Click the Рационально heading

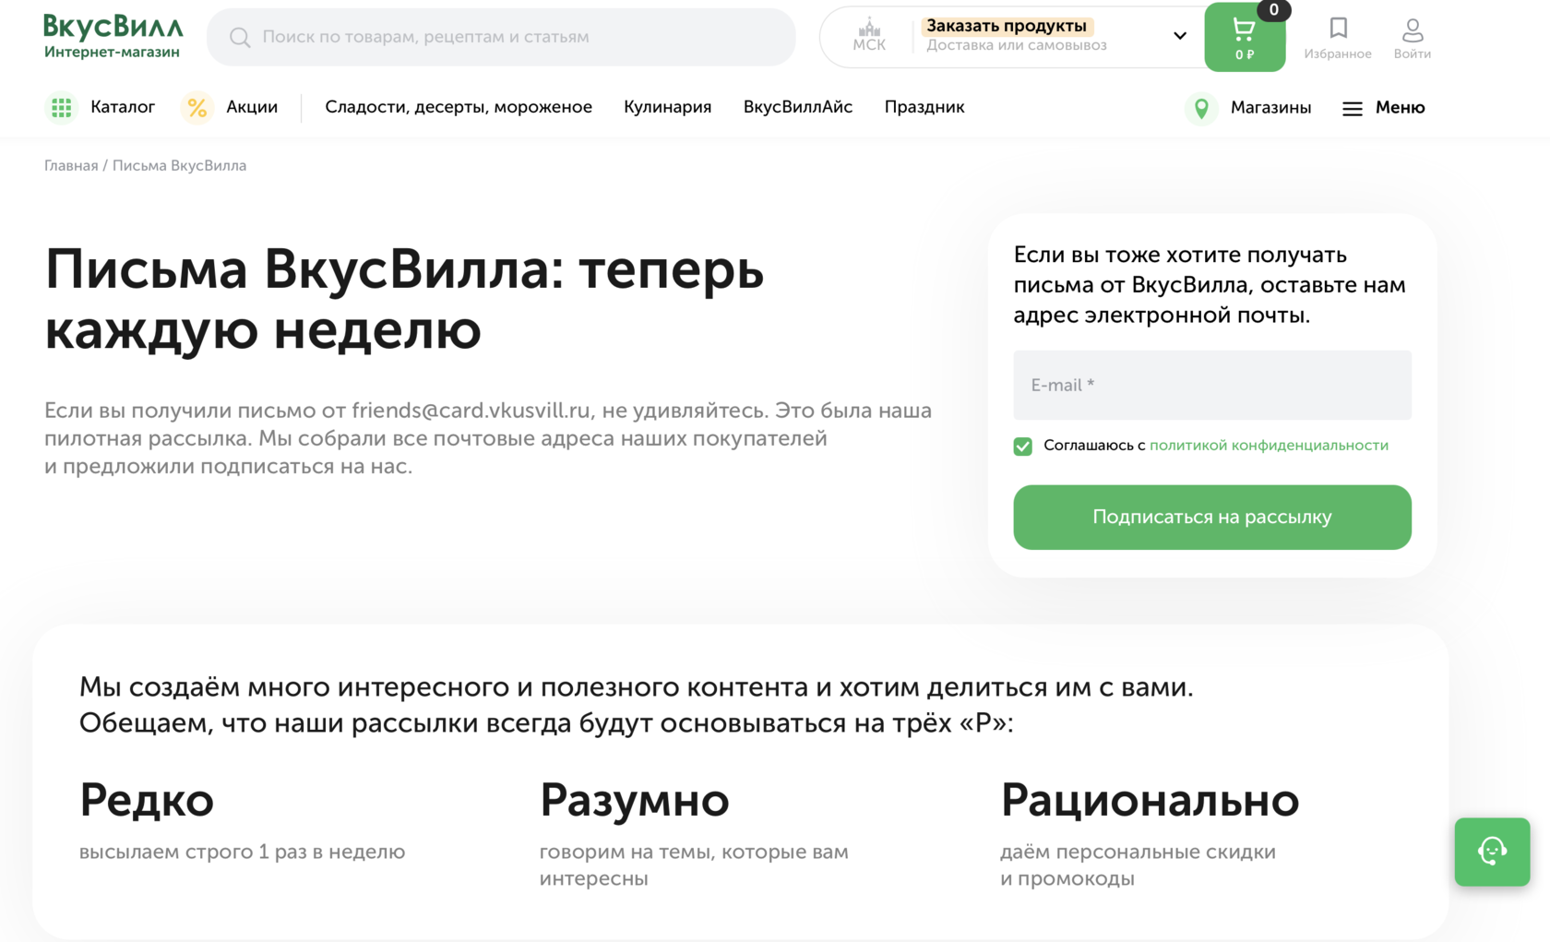pos(1150,800)
